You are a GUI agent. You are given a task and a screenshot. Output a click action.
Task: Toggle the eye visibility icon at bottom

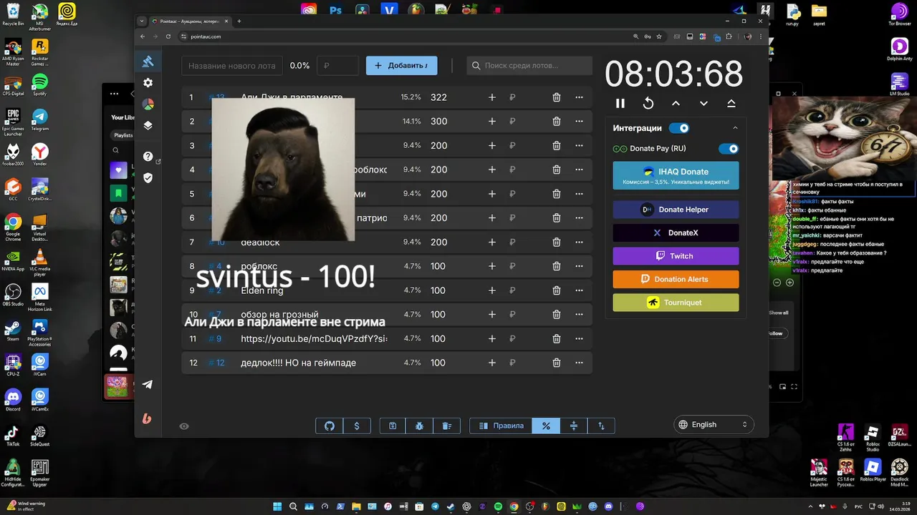click(184, 426)
